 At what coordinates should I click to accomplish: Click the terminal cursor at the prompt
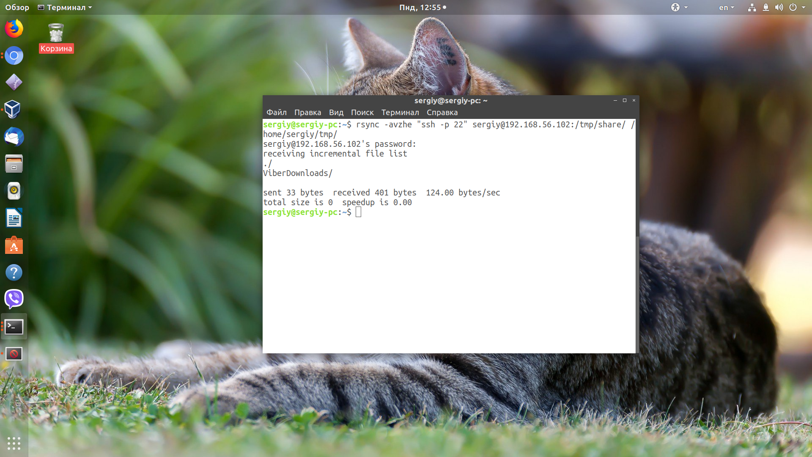tap(359, 212)
